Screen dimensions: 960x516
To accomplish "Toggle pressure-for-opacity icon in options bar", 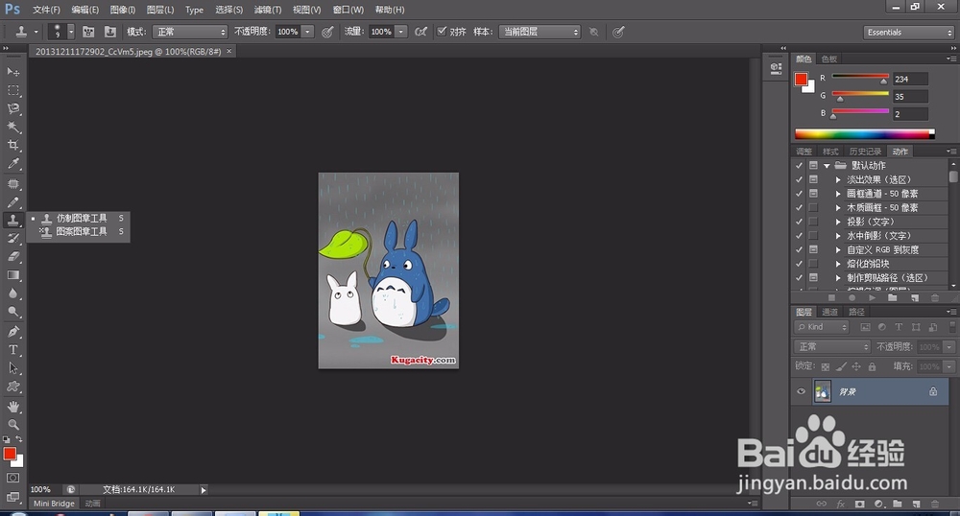I will coord(327,32).
